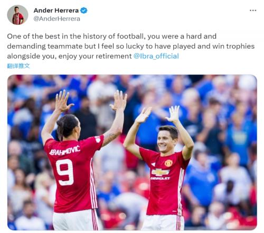Open the @AnderHerrera handle link
The image size is (264, 233).
click(56, 19)
